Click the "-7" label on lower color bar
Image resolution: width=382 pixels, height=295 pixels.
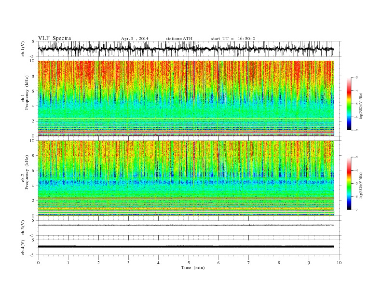[355, 210]
